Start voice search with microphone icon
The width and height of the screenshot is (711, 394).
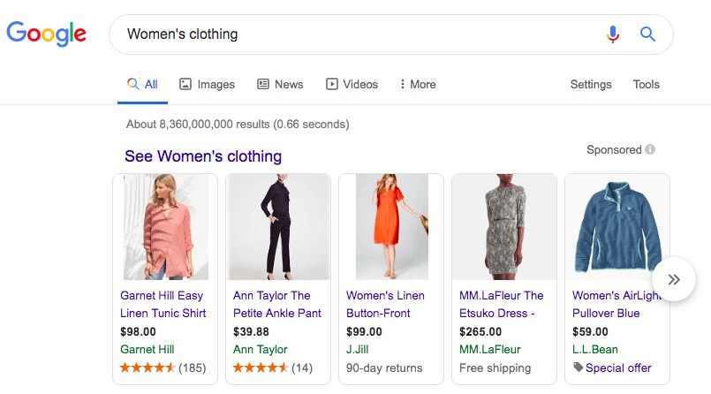coord(613,34)
